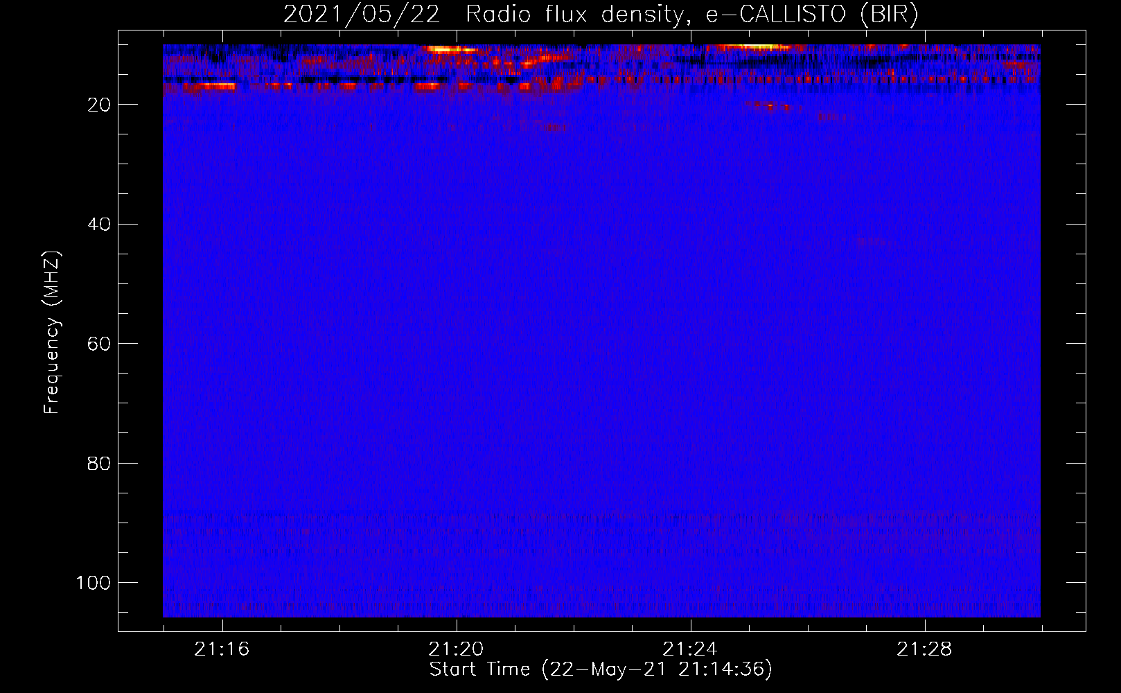The width and height of the screenshot is (1121, 693).
Task: Click the "60" frequency tick label
Action: [x=99, y=344]
